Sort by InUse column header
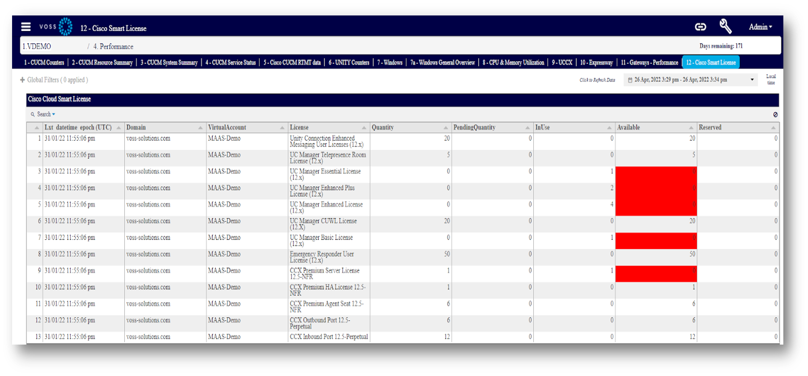The height and width of the screenshot is (376, 808). point(573,128)
